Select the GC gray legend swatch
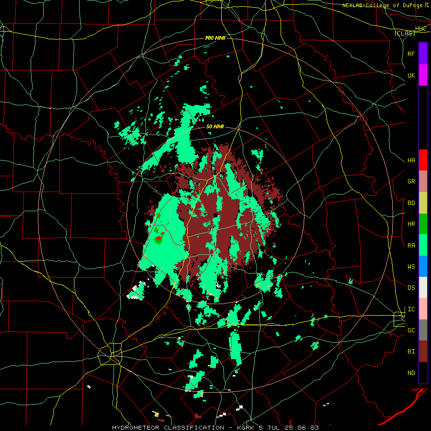This screenshot has height=431, width=431. click(423, 330)
